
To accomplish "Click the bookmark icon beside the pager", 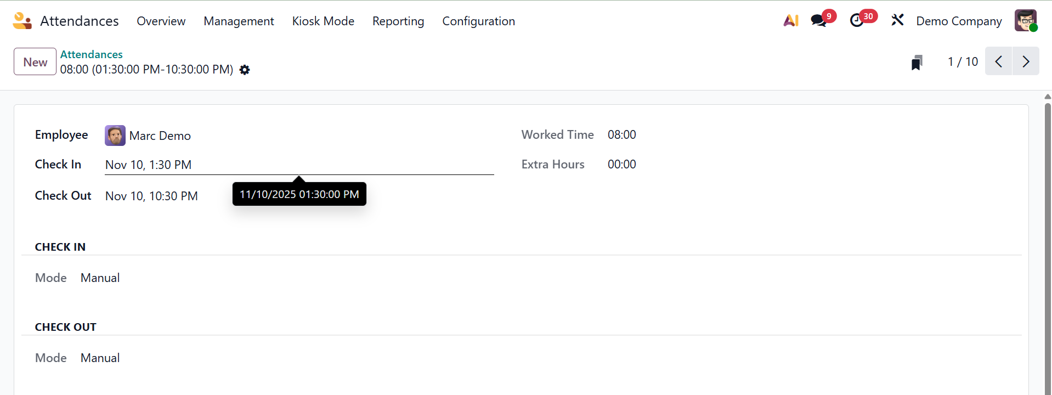I will [917, 63].
